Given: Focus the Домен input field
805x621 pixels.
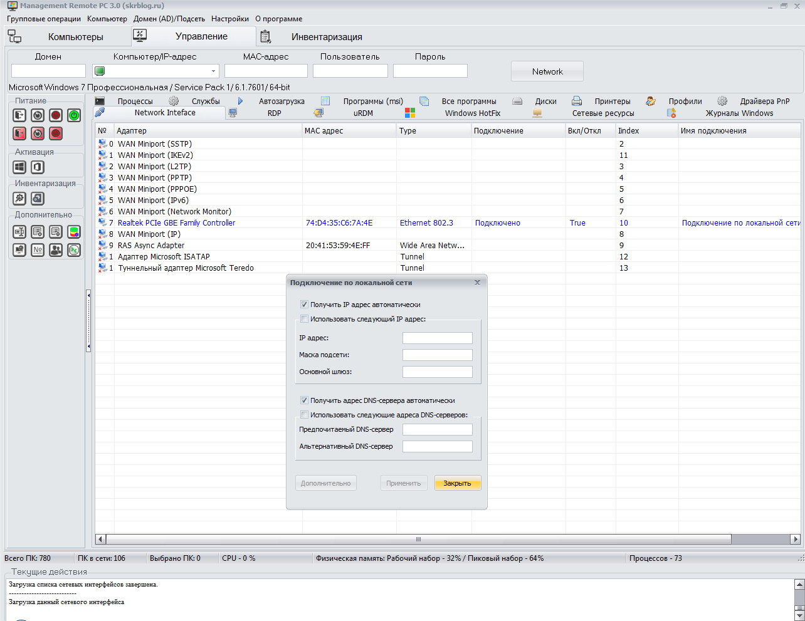Looking at the screenshot, I should pyautogui.click(x=48, y=71).
